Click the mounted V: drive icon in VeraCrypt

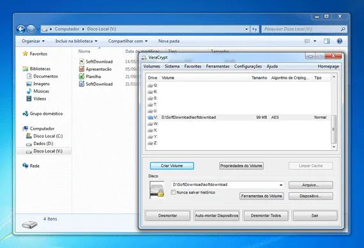[150, 118]
